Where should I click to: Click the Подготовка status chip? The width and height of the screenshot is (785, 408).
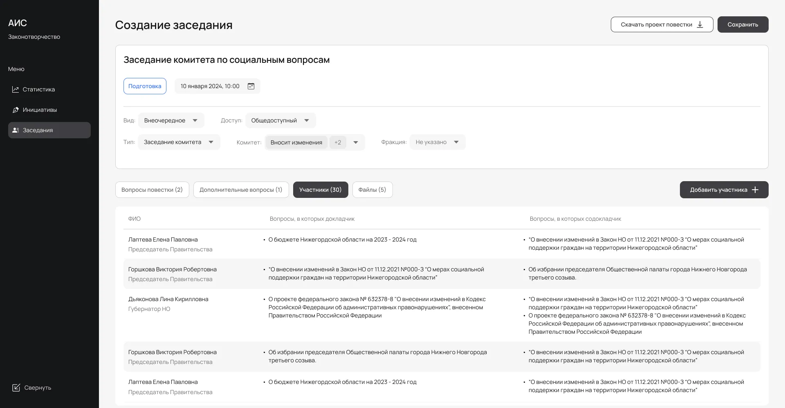click(x=145, y=86)
